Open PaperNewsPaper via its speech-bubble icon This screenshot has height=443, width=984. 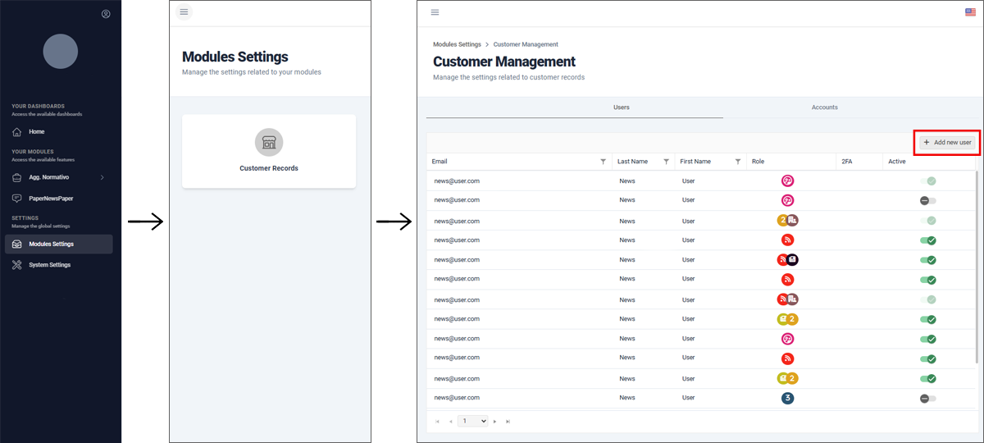pyautogui.click(x=17, y=199)
